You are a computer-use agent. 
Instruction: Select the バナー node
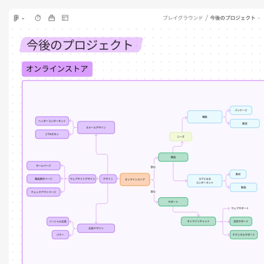click(60, 235)
